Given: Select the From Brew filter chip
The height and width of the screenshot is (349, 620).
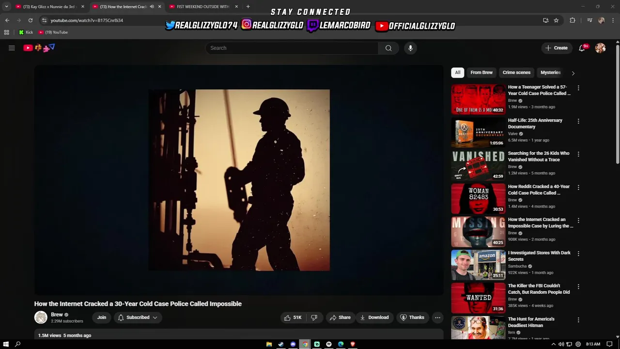Looking at the screenshot, I should point(481,73).
